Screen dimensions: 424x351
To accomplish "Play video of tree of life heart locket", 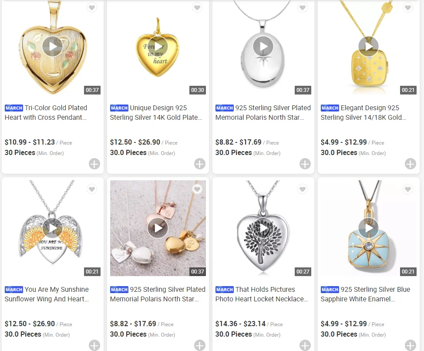I will [x=263, y=228].
